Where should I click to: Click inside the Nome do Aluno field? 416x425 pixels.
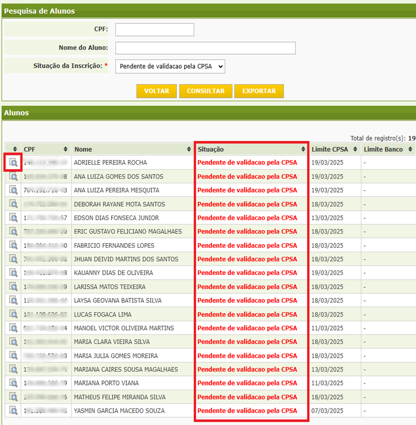(x=205, y=48)
